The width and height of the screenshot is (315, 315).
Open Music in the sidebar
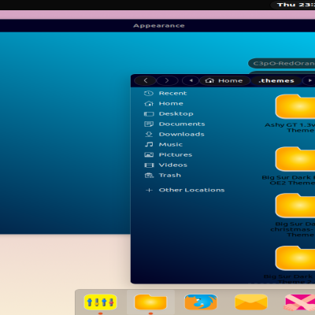point(171,144)
